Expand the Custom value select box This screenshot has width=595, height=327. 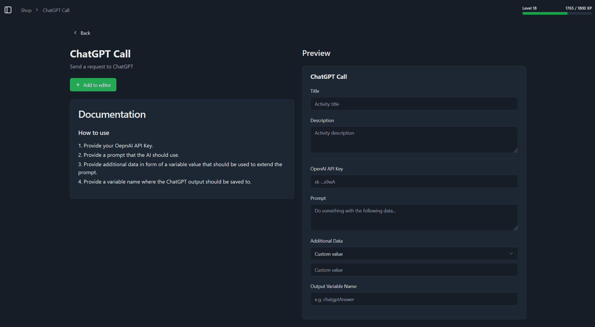414,254
